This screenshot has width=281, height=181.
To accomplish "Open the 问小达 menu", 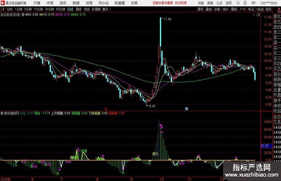I will click(103, 3).
